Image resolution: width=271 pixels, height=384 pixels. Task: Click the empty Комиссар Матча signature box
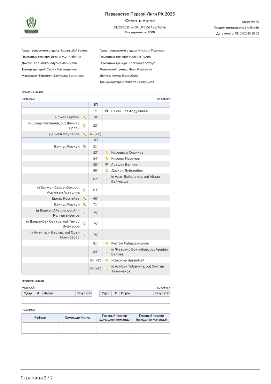[x=77, y=328]
